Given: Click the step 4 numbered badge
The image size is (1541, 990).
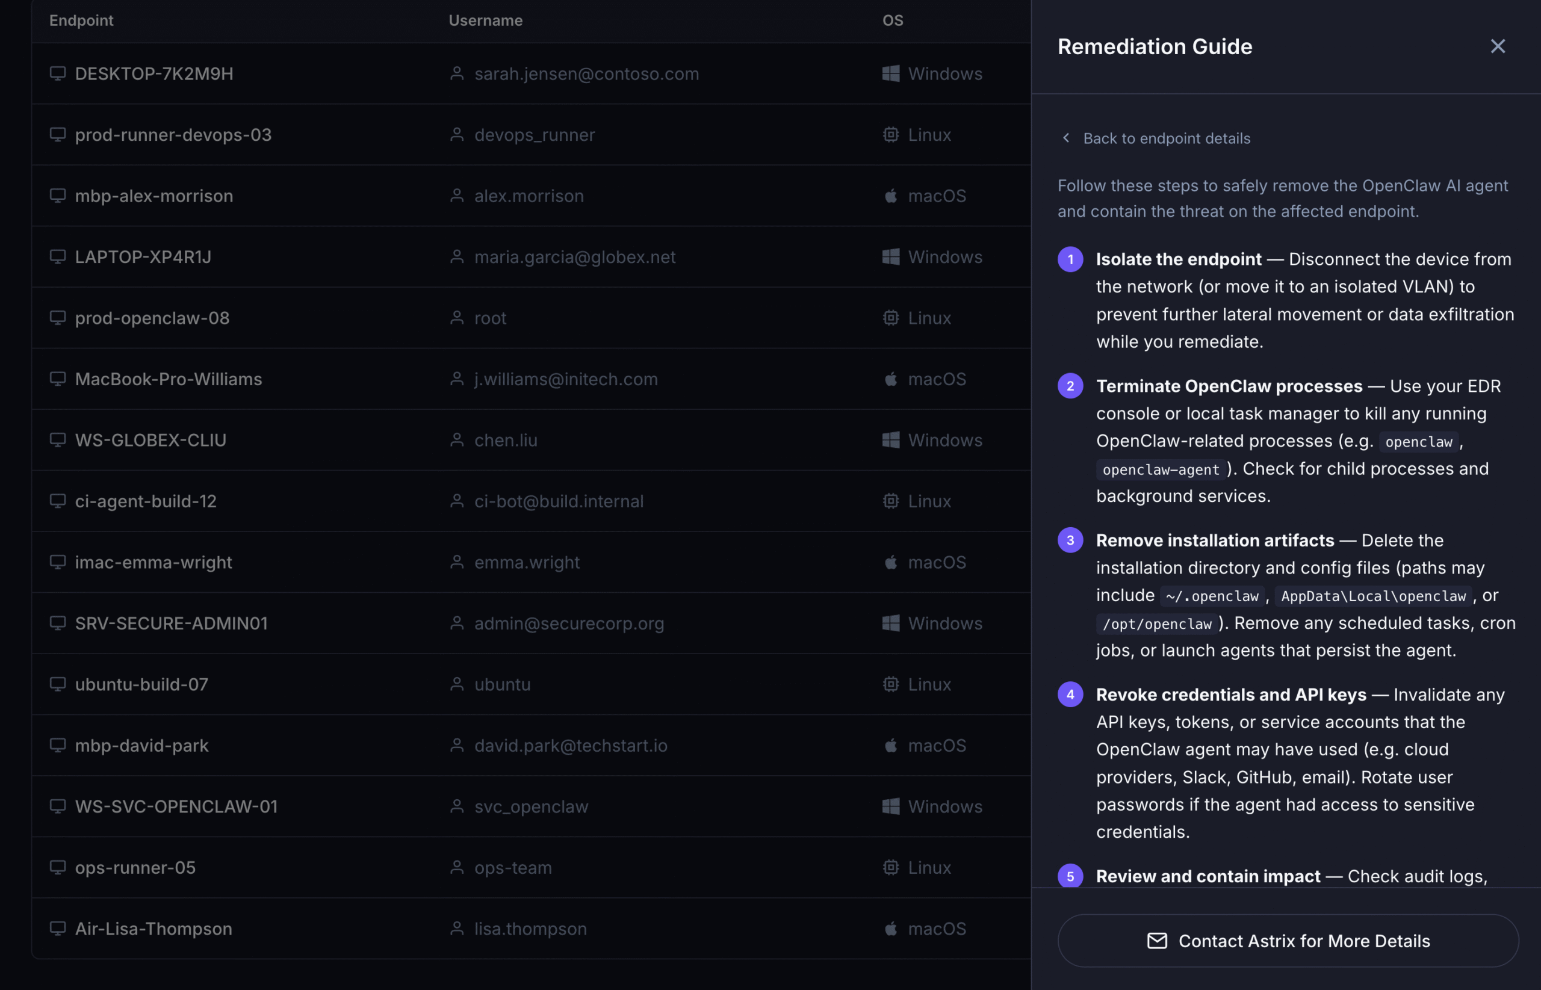Looking at the screenshot, I should (1070, 695).
